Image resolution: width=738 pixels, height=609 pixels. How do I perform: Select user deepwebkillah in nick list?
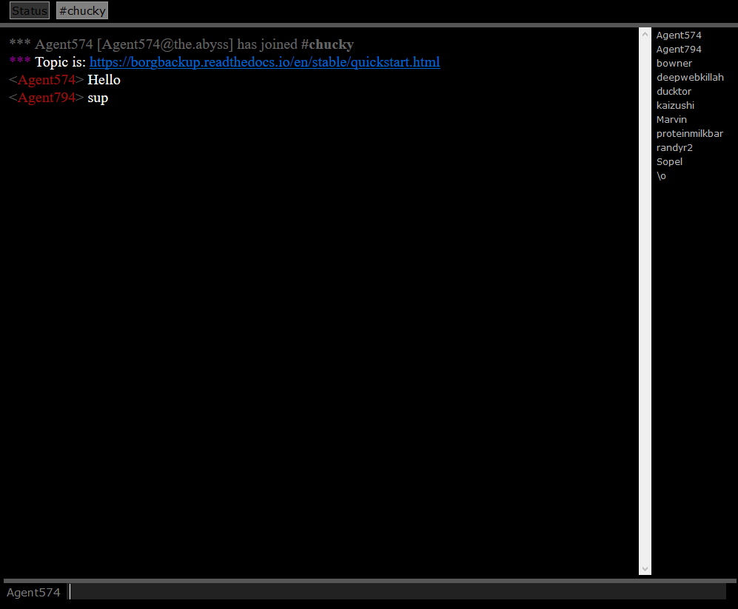[x=690, y=78]
